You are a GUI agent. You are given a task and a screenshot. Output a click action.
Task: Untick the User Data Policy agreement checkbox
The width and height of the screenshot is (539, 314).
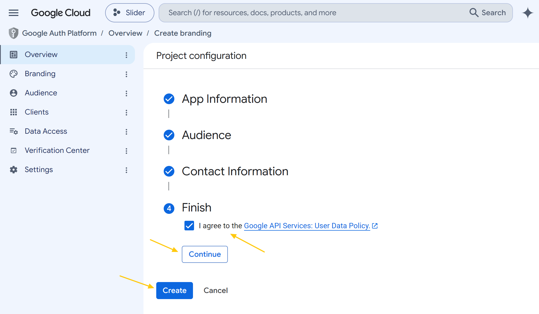click(189, 226)
